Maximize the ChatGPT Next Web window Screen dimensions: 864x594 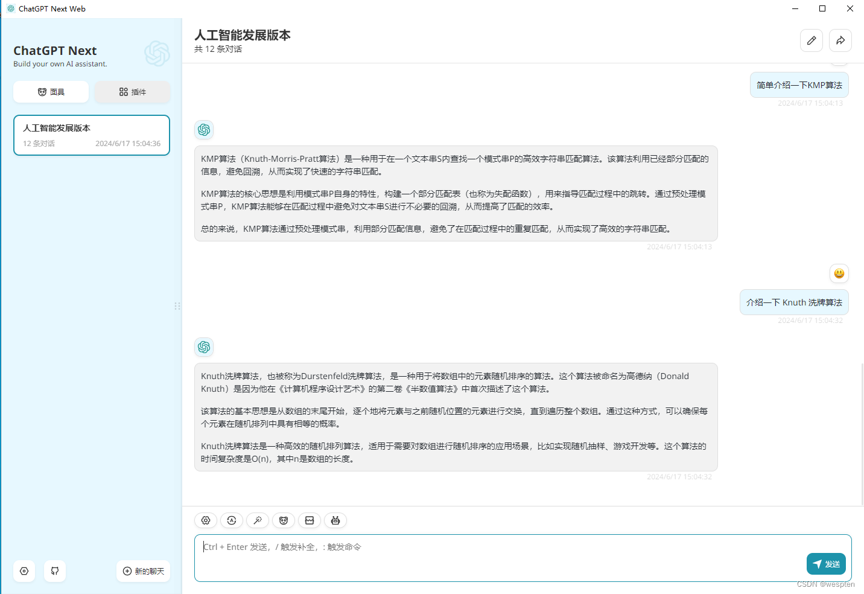[822, 8]
